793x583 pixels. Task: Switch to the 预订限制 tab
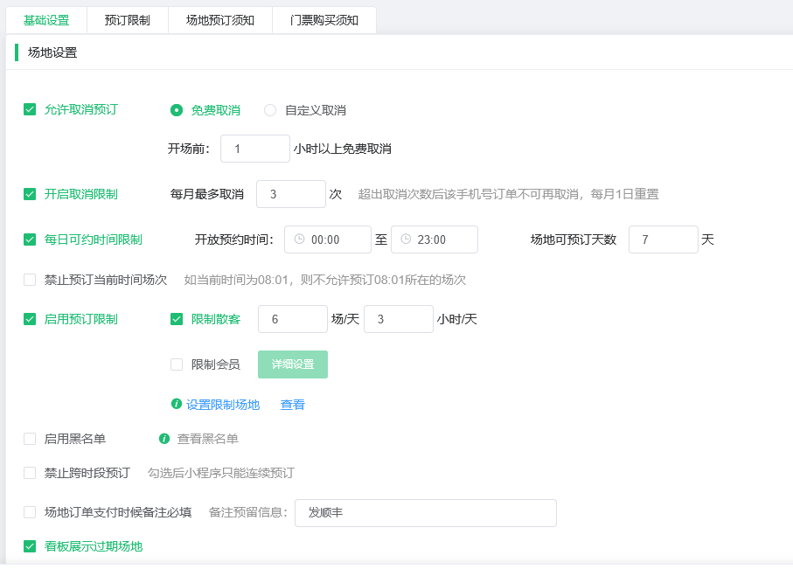coord(128,20)
